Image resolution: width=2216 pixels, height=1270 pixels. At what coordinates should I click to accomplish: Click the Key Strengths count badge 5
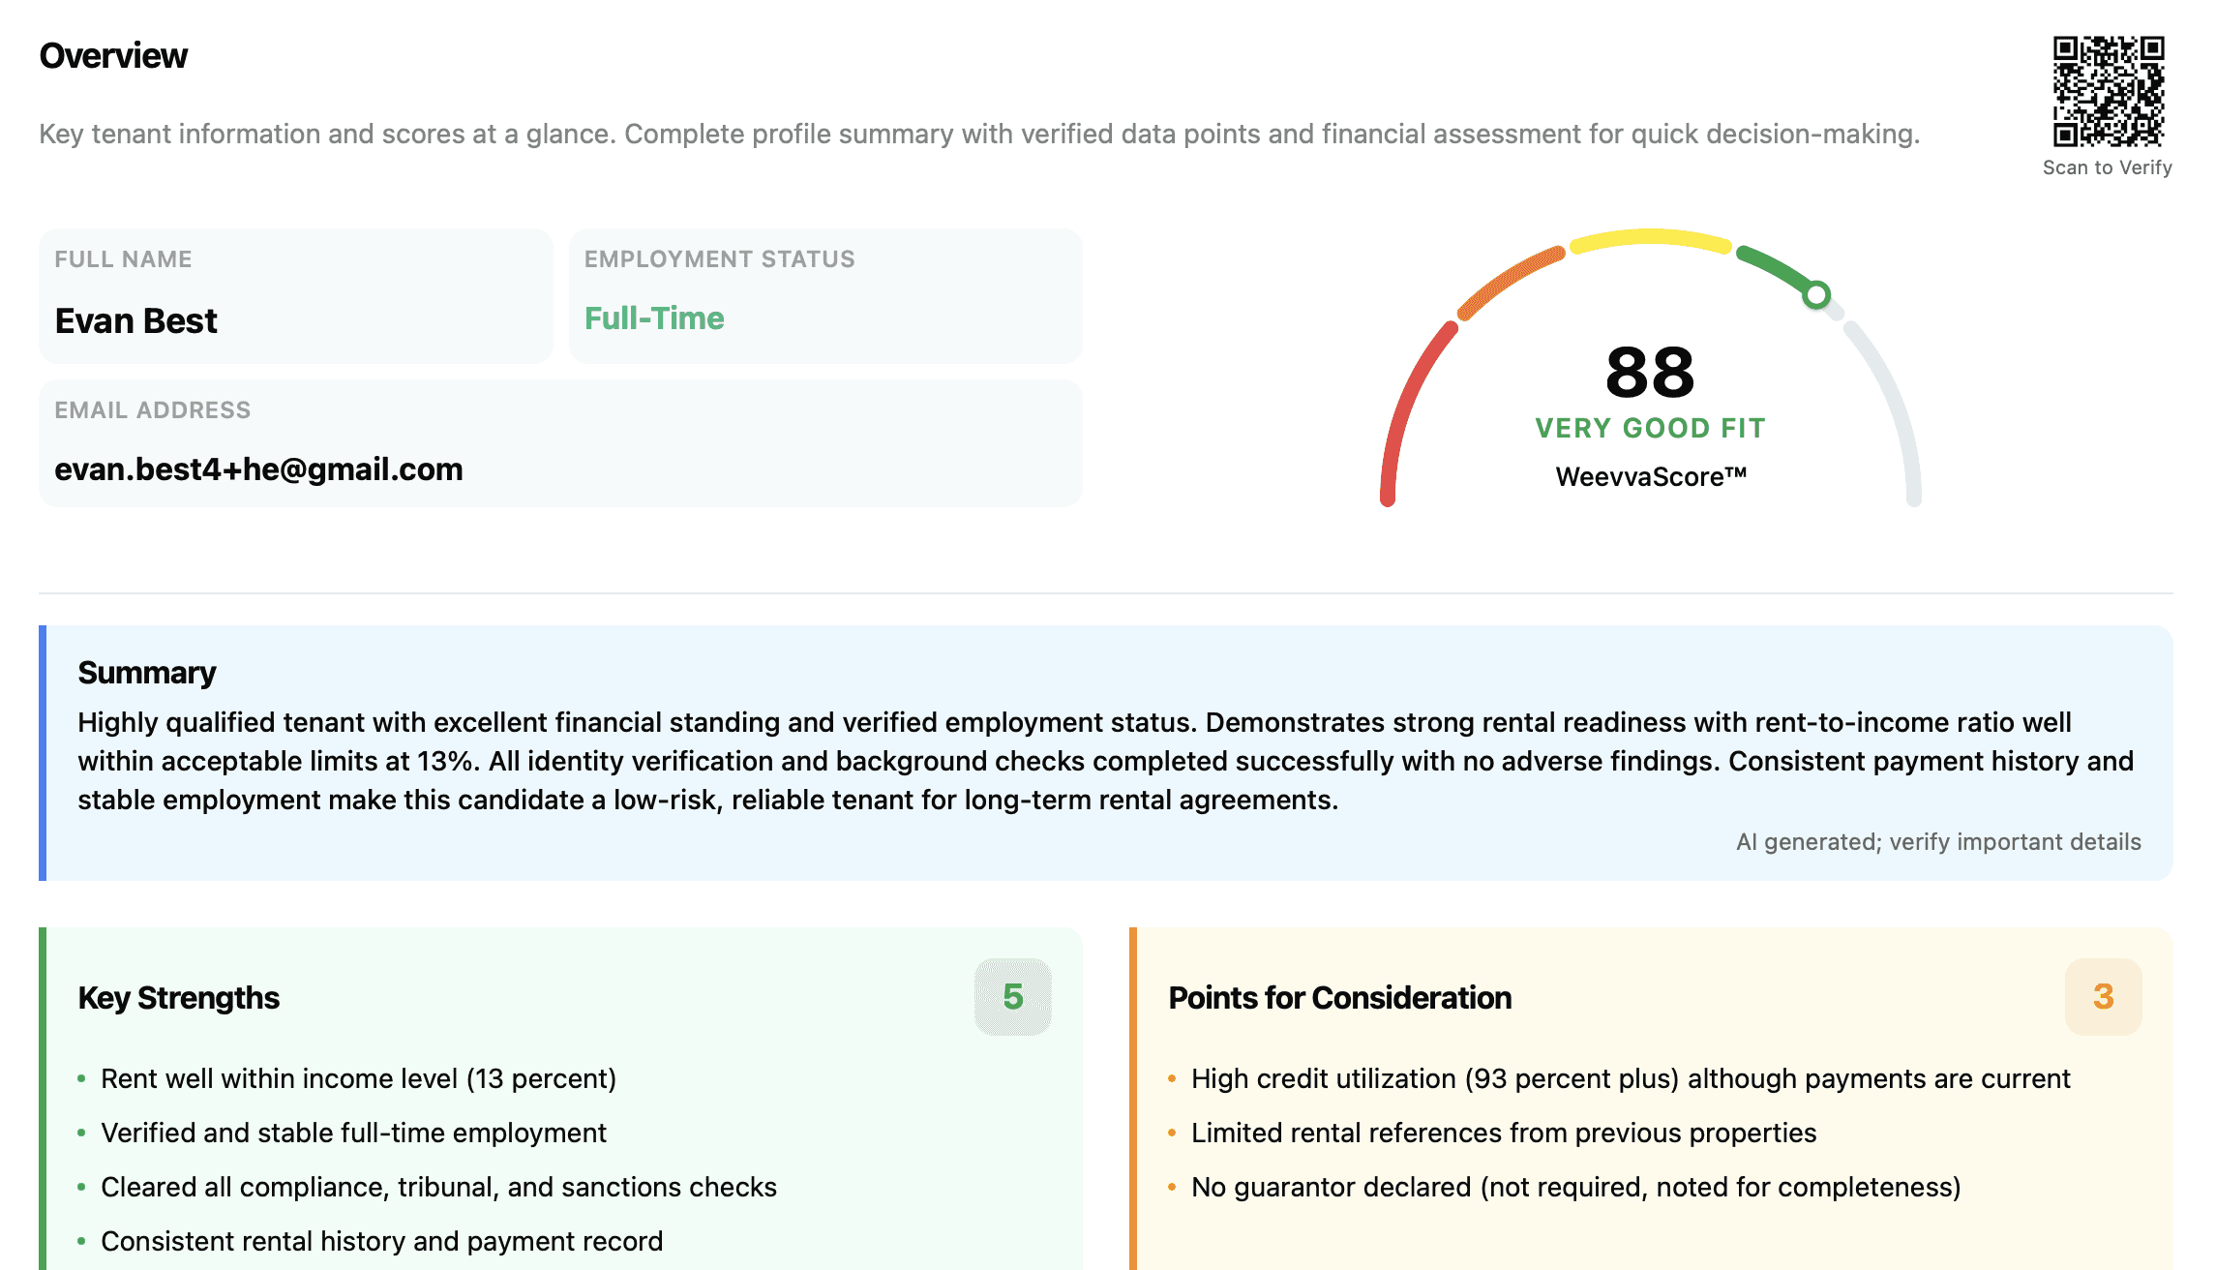click(1013, 997)
